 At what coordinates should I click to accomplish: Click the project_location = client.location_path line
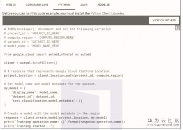(x=63, y=75)
